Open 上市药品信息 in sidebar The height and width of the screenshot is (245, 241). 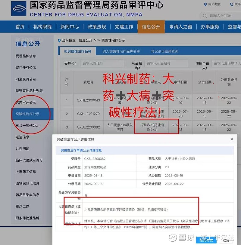click(26, 172)
